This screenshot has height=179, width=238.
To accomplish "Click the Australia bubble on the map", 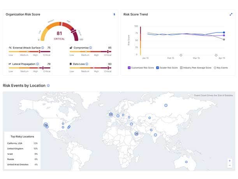I will (x=187, y=162).
